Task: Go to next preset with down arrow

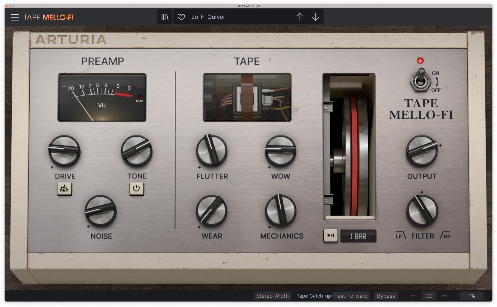Action: point(315,17)
